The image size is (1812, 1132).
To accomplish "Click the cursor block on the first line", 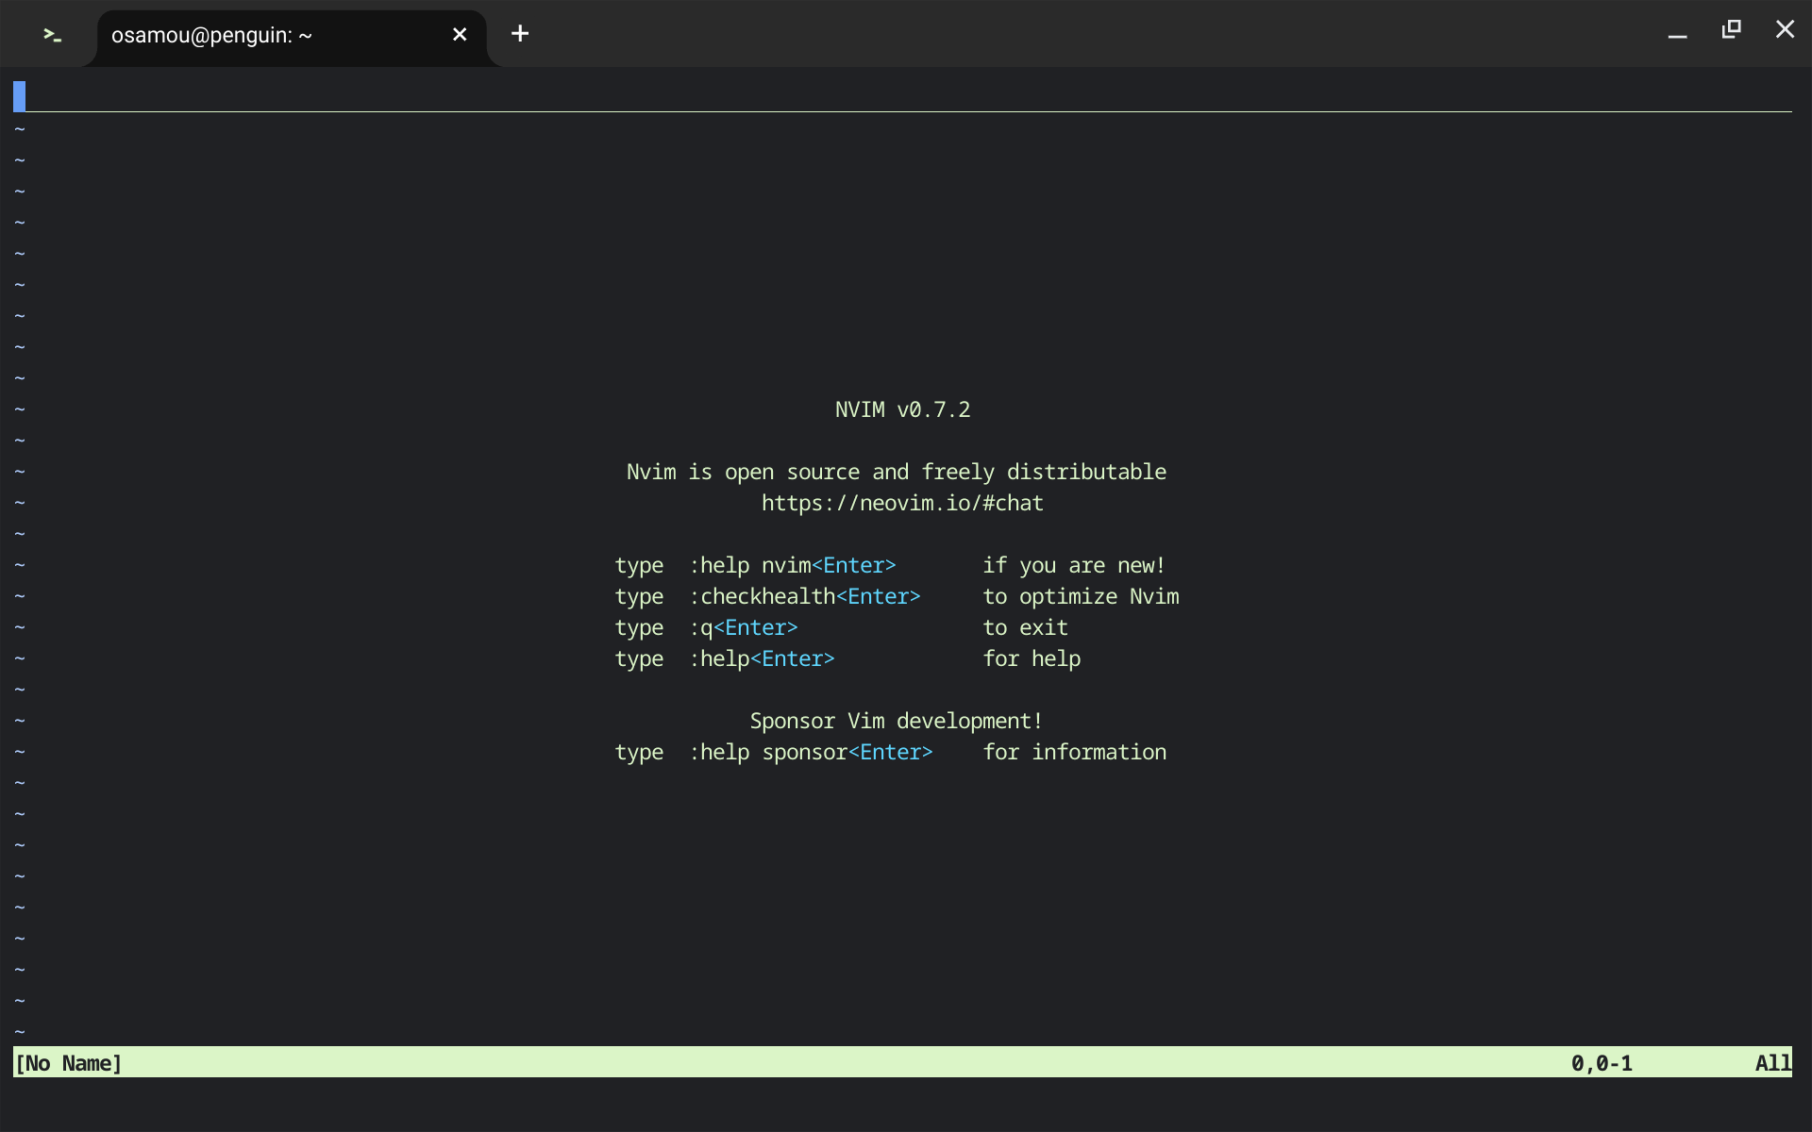I will pyautogui.click(x=19, y=95).
